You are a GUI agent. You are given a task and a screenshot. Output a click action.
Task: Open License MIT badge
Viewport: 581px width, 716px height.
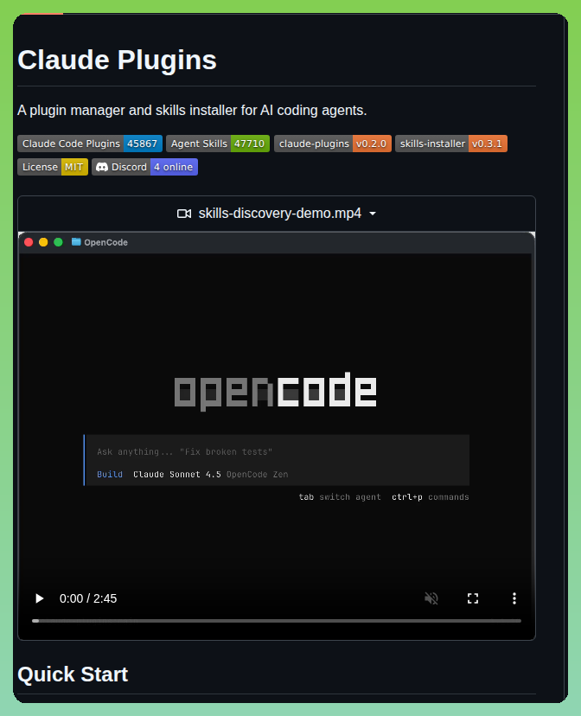tap(53, 167)
